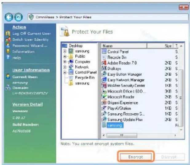190x165 pixels.
Task: Select the Samsung Update Plus file name
Action: [125, 120]
